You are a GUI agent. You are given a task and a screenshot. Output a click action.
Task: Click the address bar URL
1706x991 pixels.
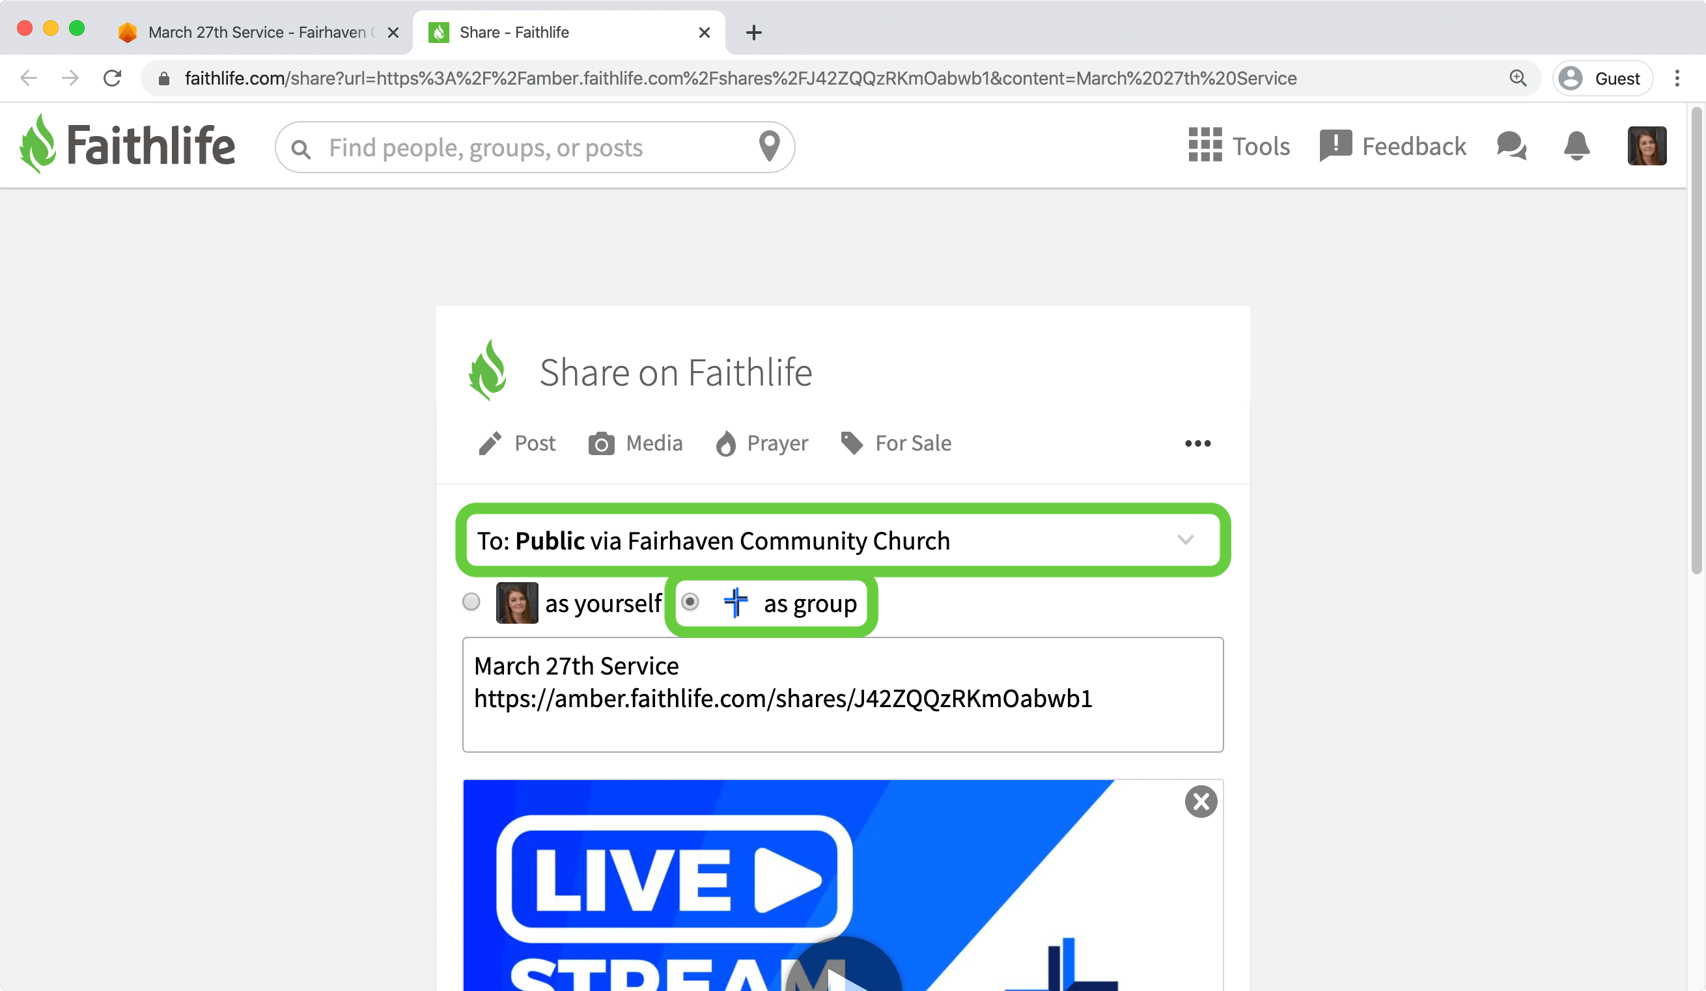tap(740, 79)
